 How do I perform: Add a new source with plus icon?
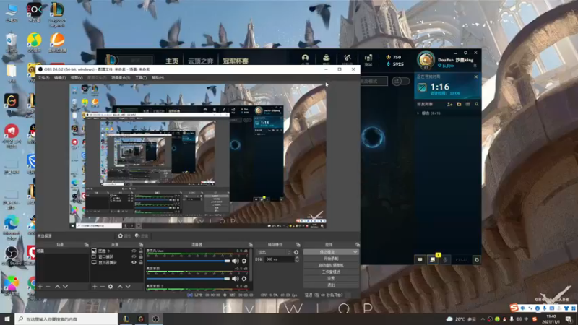[x=95, y=286]
